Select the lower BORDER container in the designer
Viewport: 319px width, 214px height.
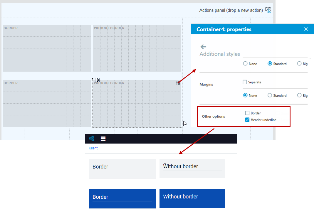click(47, 103)
